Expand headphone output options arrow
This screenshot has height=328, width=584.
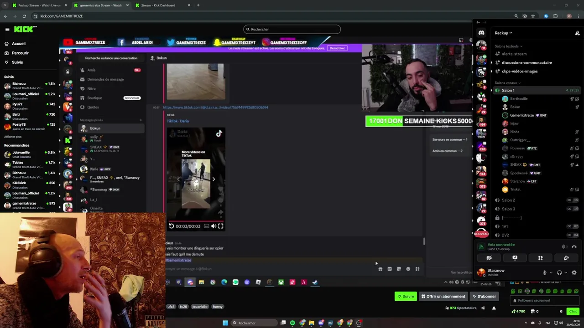566,273
